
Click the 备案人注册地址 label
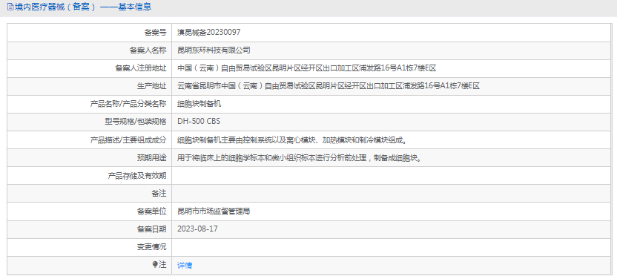[140, 68]
